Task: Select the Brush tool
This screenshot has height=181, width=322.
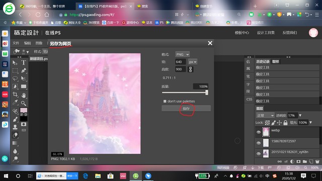Action: [x=15, y=119]
